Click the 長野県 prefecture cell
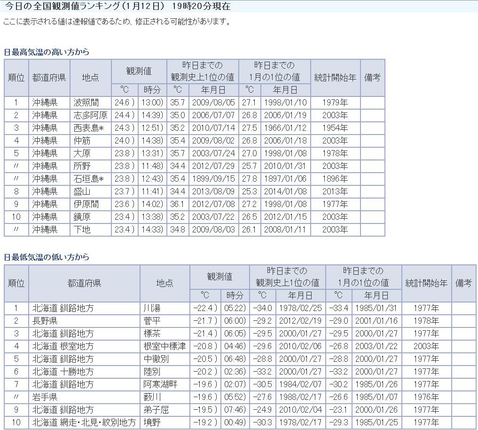This screenshot has height=430, width=478. (x=45, y=321)
